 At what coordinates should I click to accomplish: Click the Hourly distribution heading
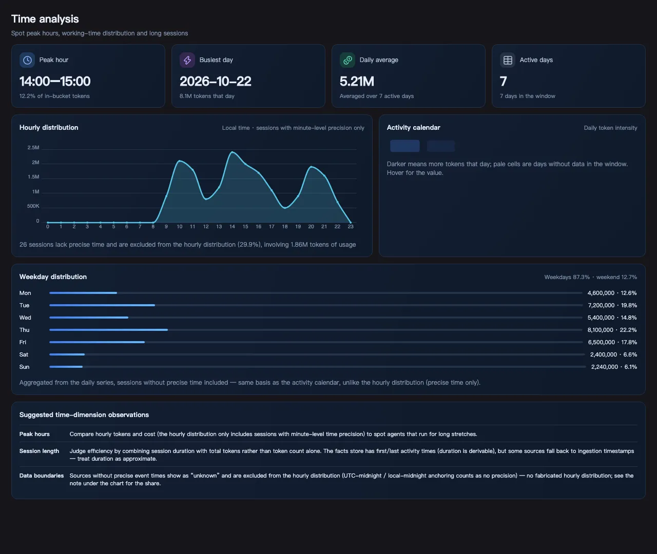[x=49, y=128]
